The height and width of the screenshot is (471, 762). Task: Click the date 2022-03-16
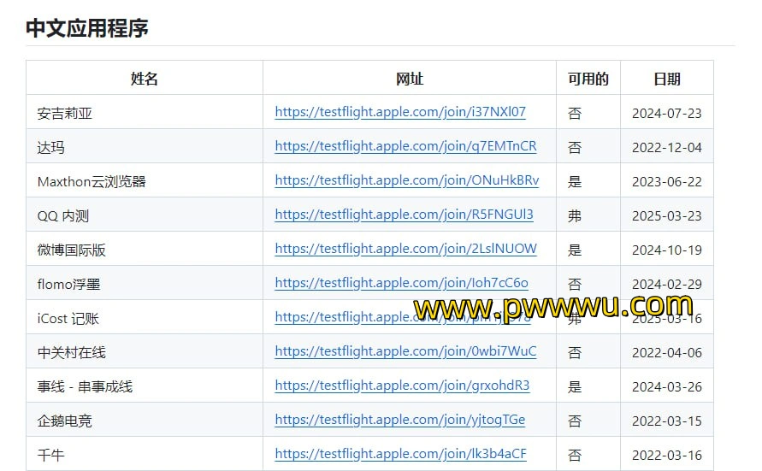coord(667,455)
